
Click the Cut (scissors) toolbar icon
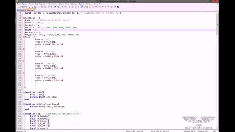click(x=39, y=7)
